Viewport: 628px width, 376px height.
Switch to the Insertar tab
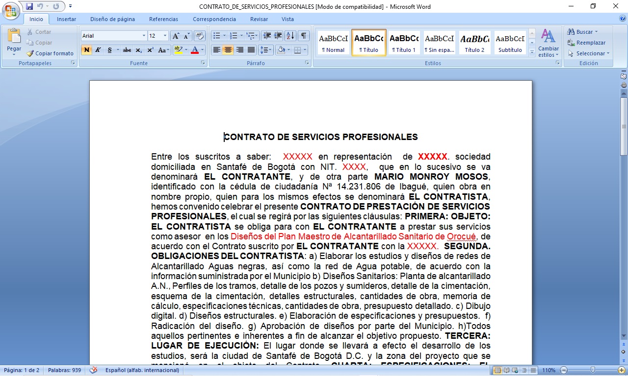click(x=66, y=19)
